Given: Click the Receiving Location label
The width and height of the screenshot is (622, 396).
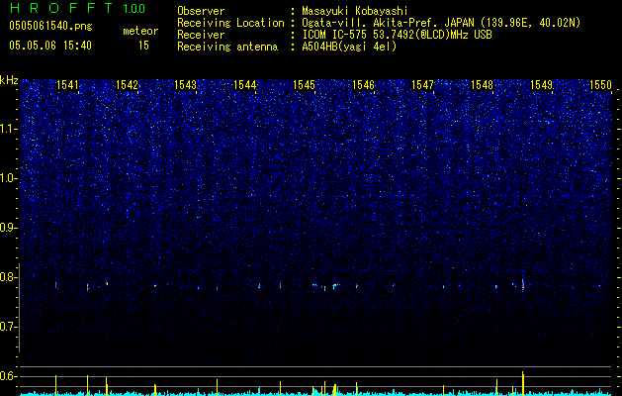Looking at the screenshot, I should (230, 23).
